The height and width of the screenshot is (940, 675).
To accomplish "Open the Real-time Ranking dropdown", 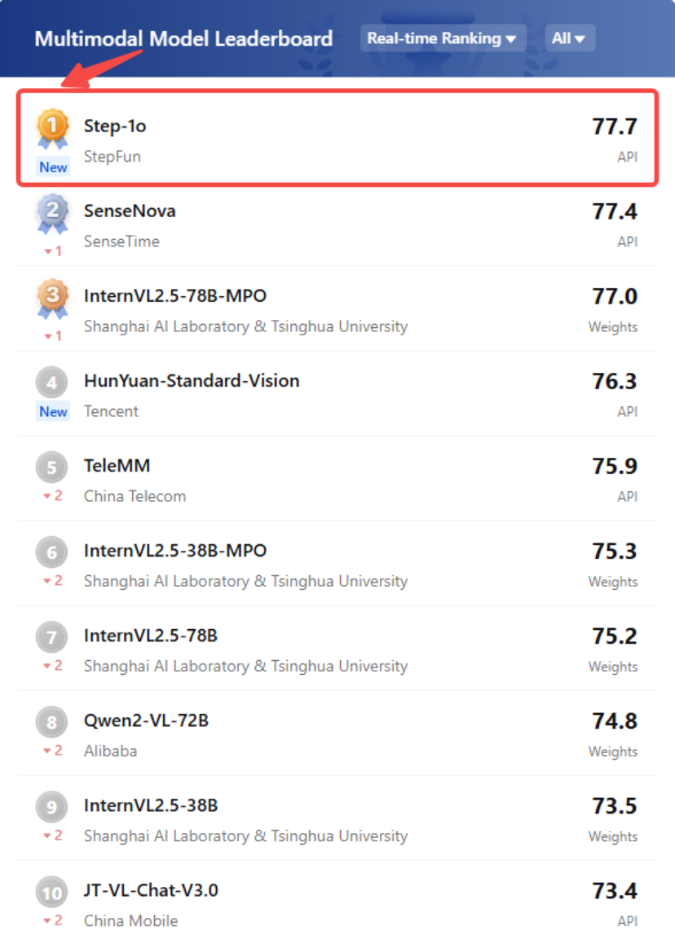I will pos(443,38).
